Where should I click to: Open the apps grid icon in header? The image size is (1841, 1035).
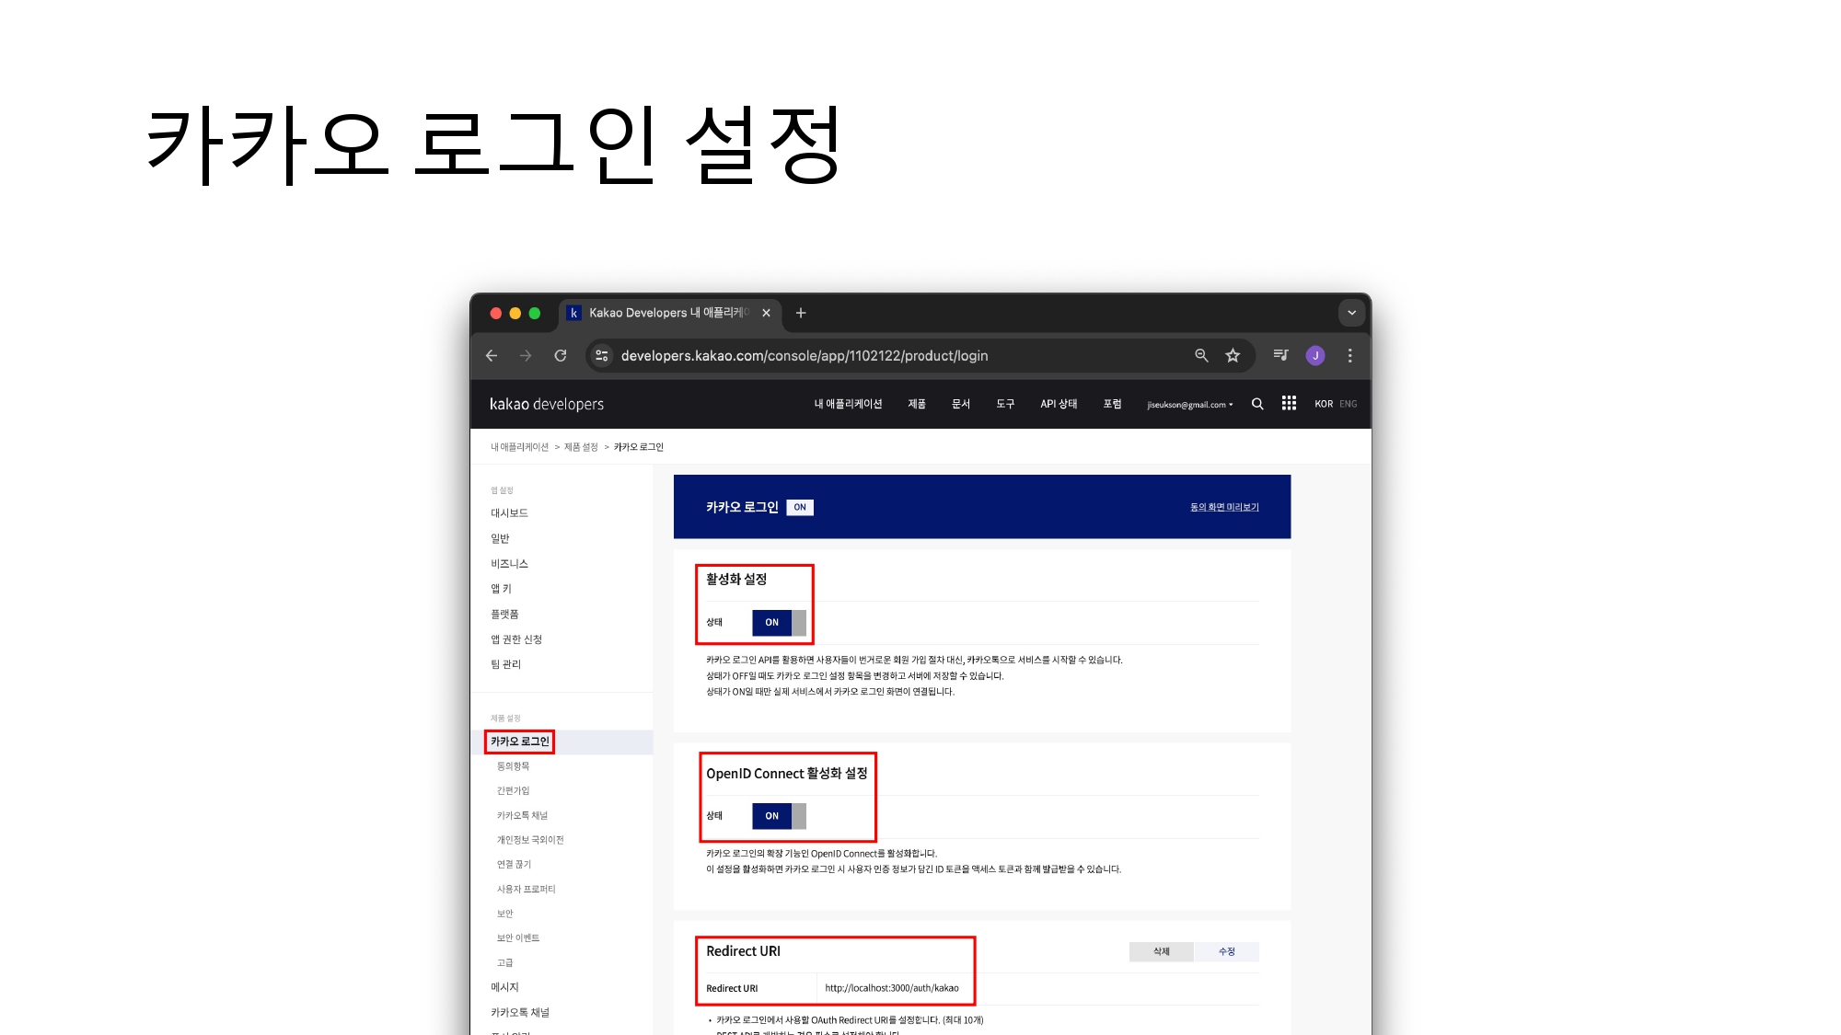tap(1289, 404)
